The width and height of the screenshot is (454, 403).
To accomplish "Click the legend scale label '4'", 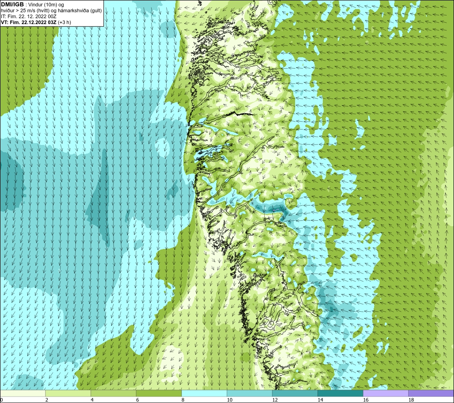I will coord(92,400).
